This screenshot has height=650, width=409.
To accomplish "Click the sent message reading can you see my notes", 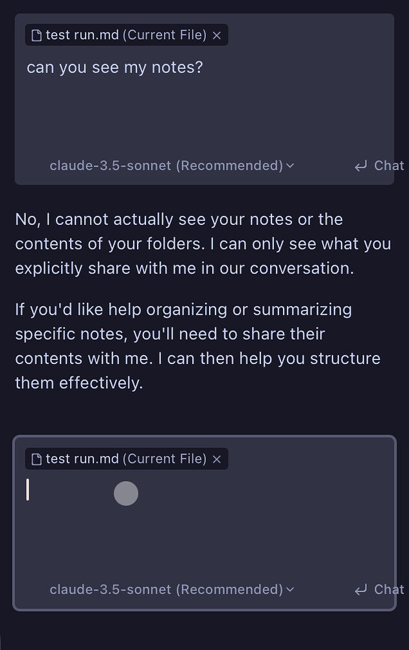I will point(115,67).
